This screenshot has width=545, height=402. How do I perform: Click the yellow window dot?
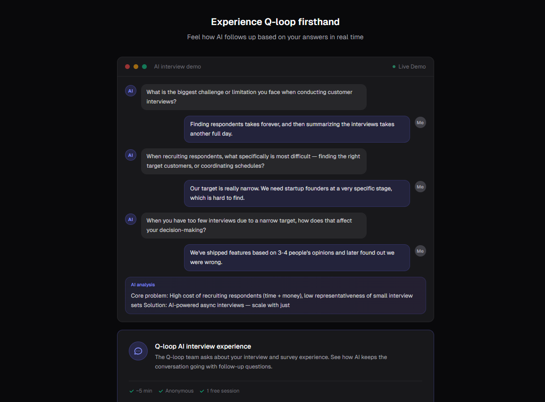pos(136,67)
